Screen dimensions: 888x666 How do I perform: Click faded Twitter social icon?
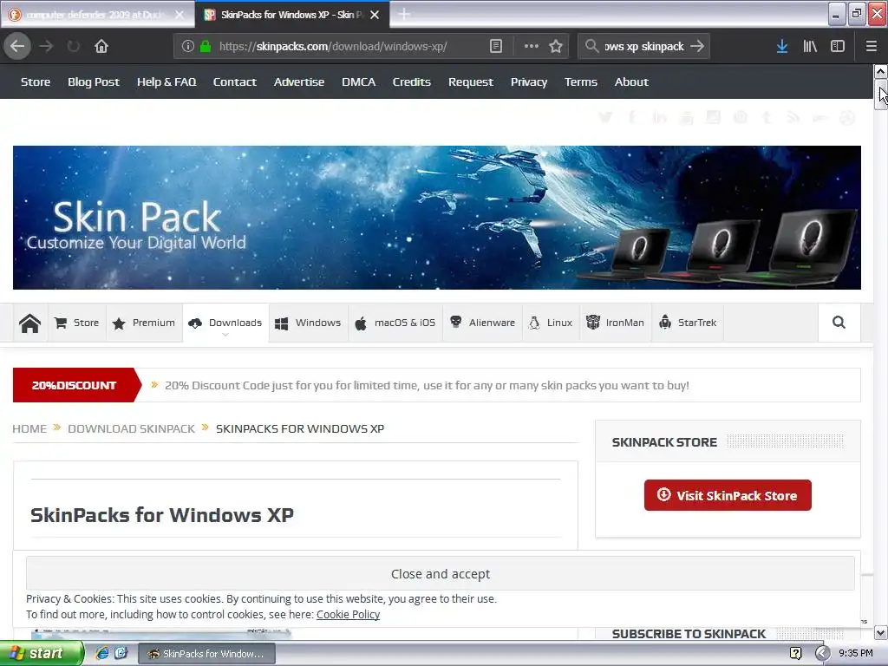tap(605, 117)
